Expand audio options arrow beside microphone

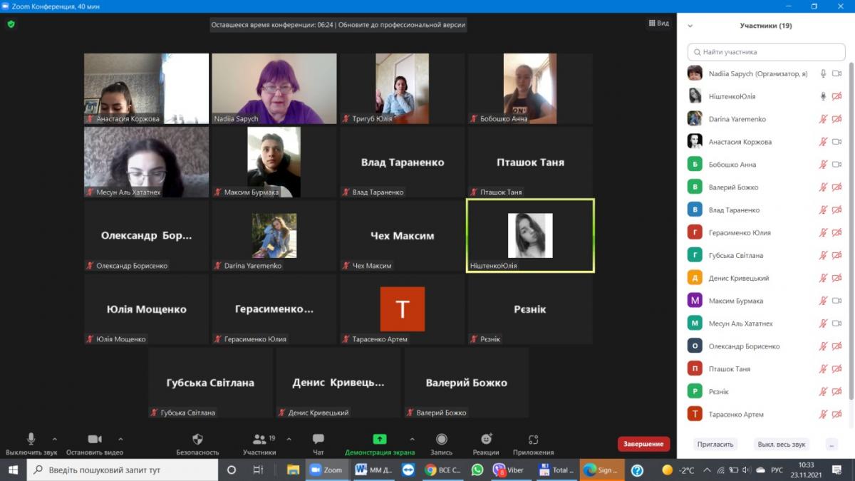click(55, 439)
